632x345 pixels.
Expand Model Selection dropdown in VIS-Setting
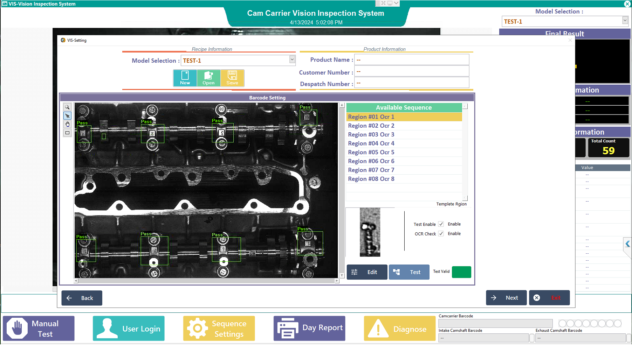(292, 60)
